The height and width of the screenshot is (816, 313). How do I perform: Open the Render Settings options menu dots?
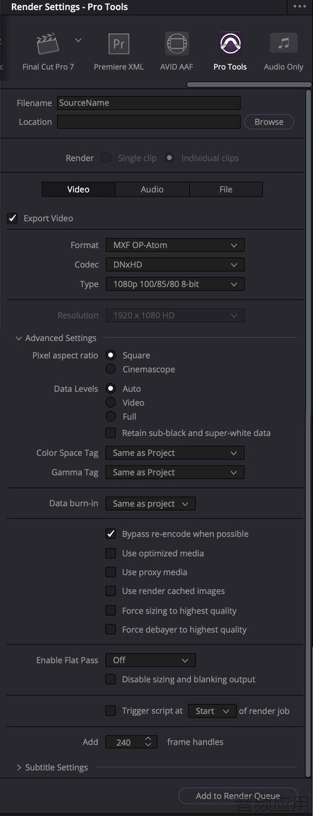[x=299, y=6]
